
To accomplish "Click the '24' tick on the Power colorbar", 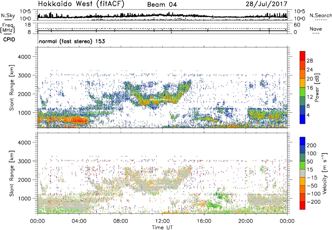I will point(310,70).
